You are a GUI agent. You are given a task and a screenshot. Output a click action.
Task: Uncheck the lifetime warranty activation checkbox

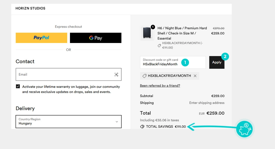(x=18, y=86)
